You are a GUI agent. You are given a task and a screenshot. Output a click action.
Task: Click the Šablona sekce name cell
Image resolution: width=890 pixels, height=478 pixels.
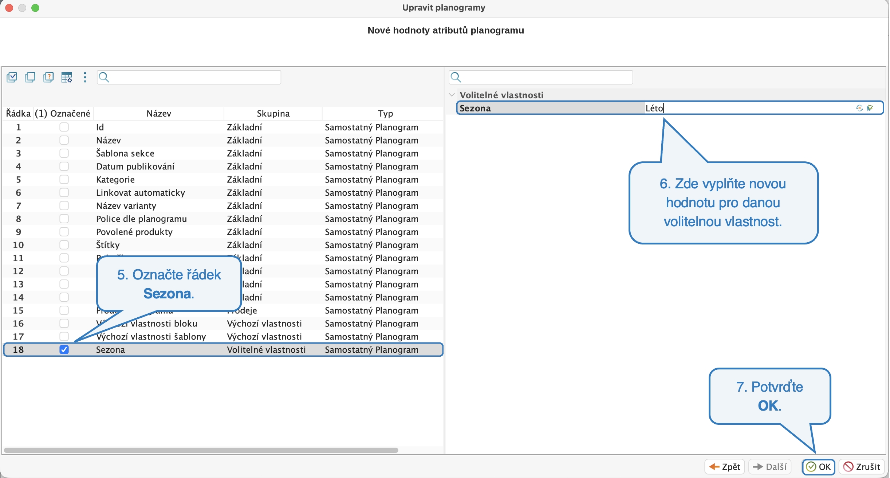[x=125, y=153]
